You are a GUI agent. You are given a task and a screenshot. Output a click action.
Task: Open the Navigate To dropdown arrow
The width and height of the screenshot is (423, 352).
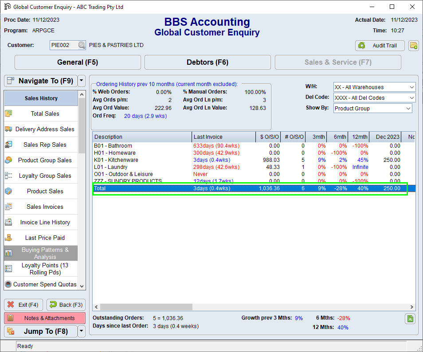tap(81, 81)
